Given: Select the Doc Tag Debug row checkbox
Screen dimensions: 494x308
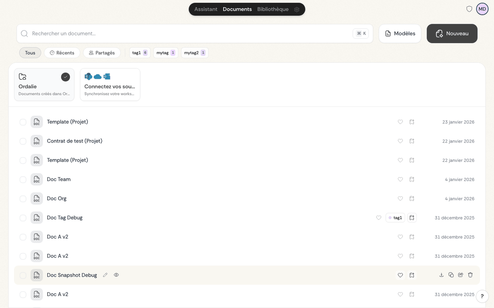Looking at the screenshot, I should [23, 218].
